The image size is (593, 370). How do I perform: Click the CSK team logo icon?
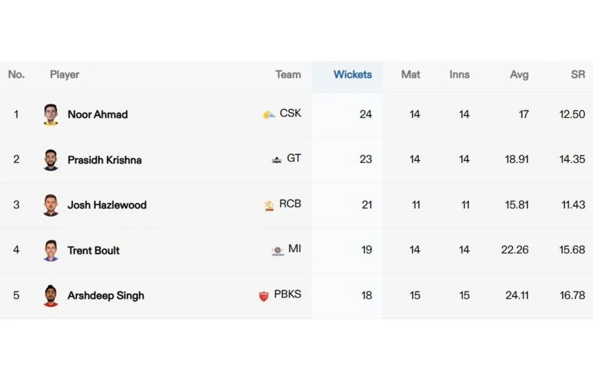[269, 114]
